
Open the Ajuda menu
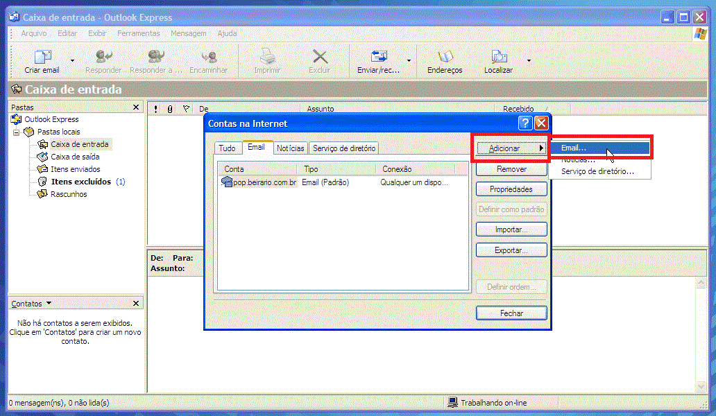[x=227, y=33]
